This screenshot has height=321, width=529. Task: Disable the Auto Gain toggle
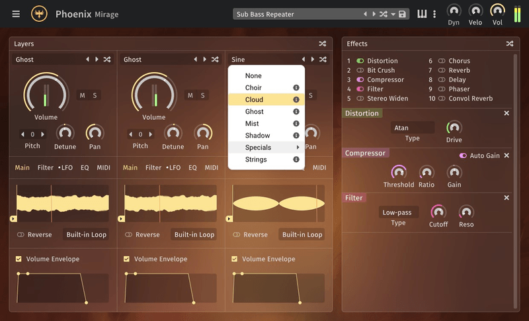463,156
